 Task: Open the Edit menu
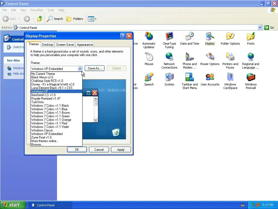coord(14,10)
